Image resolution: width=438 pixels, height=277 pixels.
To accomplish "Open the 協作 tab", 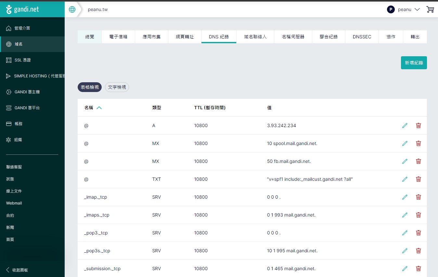I will tap(391, 37).
